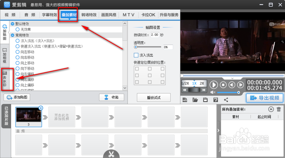Open help with question mark icon

click(x=216, y=100)
